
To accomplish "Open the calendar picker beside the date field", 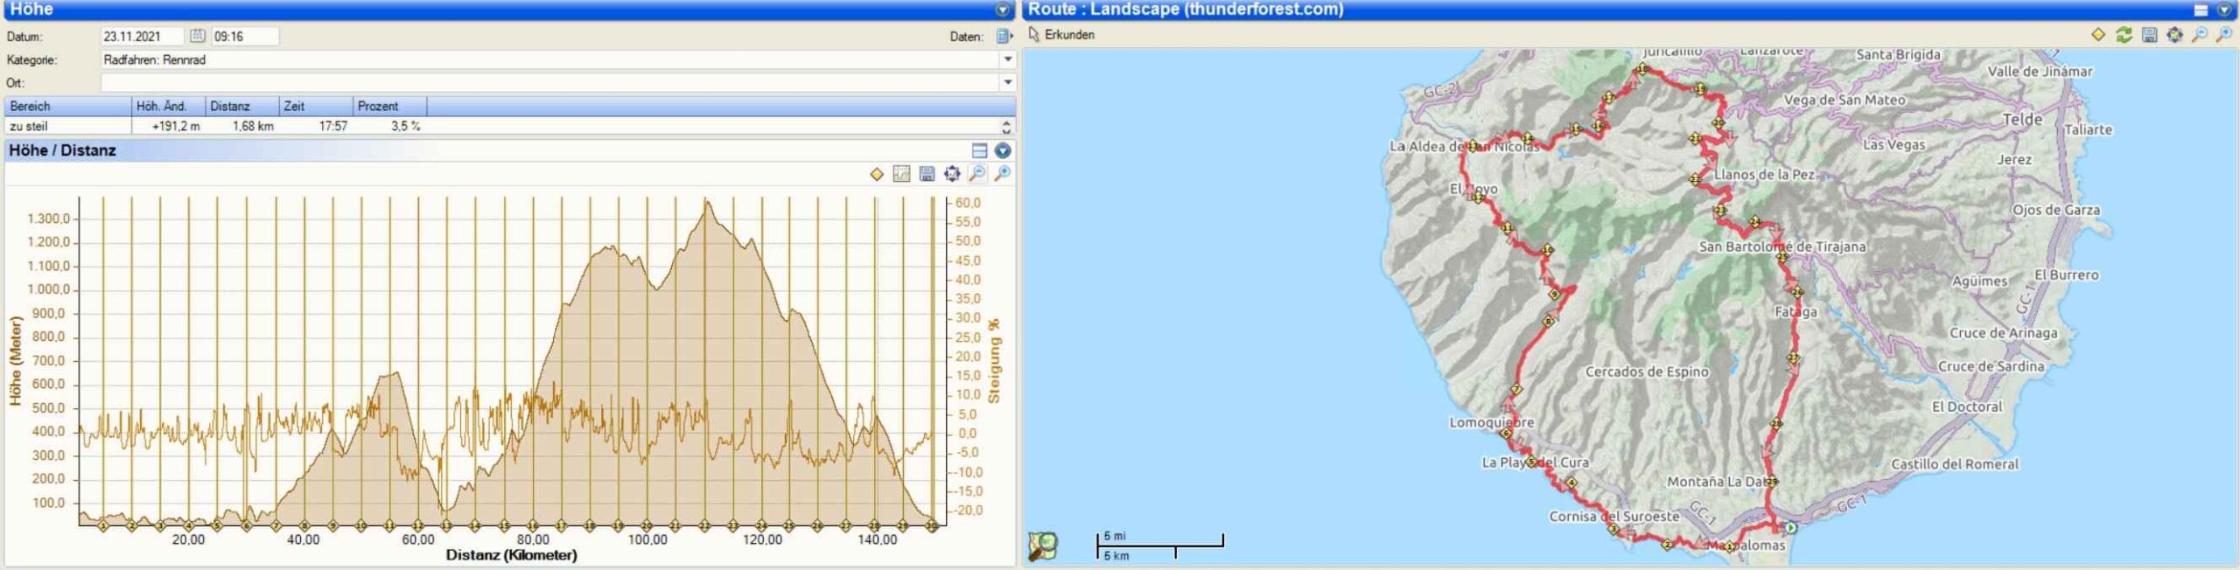I will (x=198, y=36).
